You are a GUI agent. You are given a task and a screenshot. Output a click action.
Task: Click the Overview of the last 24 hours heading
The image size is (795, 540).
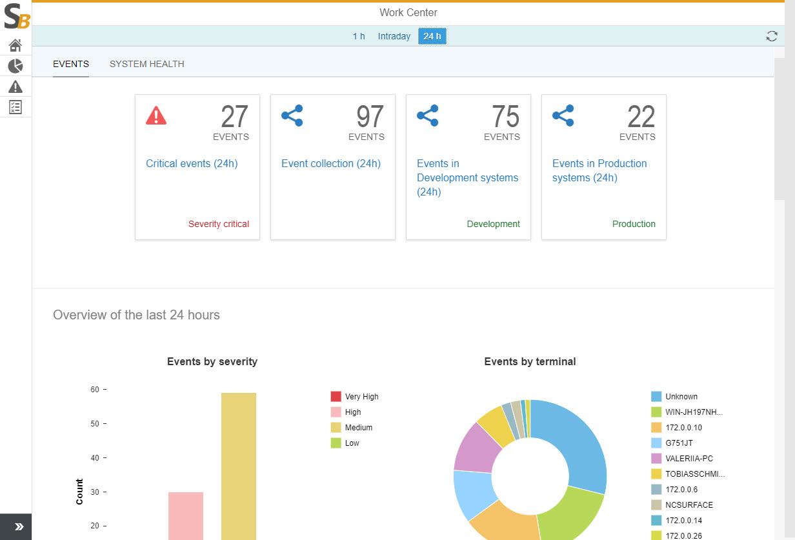[136, 315]
